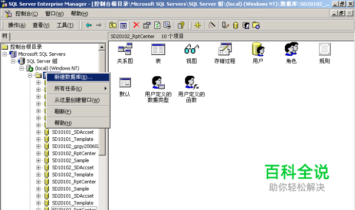Open the 所有任务(K) submenu

[78, 89]
